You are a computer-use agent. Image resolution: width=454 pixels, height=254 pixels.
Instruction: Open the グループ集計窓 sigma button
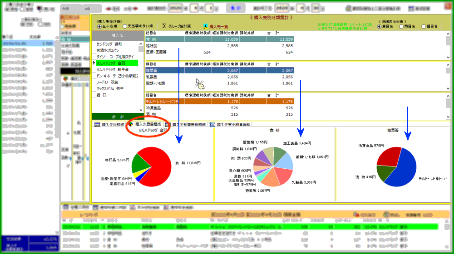click(176, 26)
